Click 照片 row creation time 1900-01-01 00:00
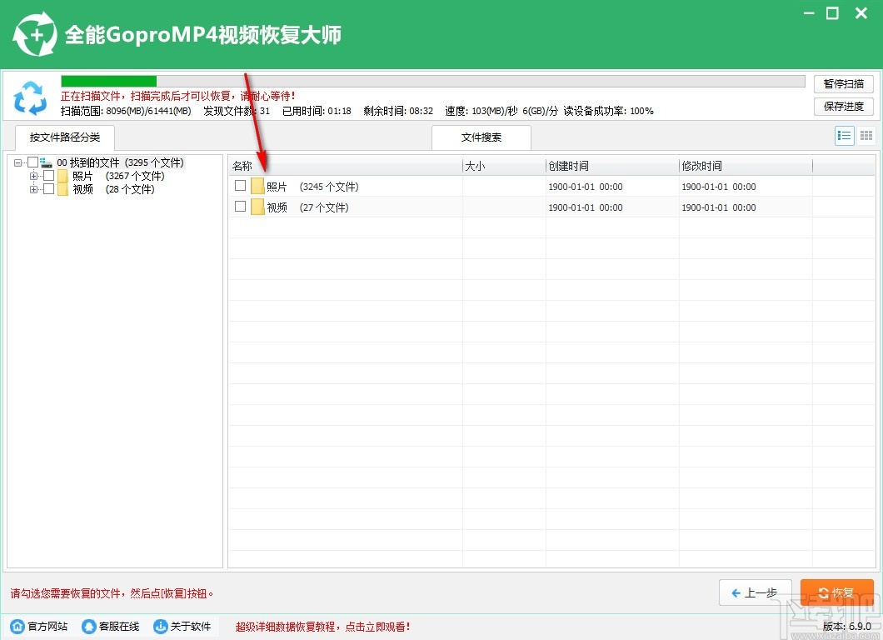 coord(586,187)
